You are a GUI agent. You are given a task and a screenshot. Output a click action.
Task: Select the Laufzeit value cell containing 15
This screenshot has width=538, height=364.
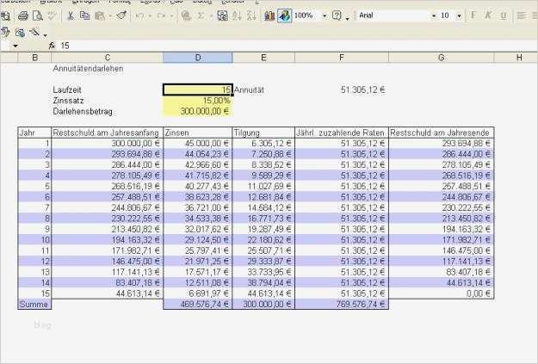click(198, 89)
